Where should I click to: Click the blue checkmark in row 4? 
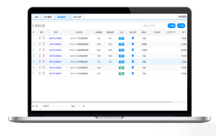coord(133,56)
